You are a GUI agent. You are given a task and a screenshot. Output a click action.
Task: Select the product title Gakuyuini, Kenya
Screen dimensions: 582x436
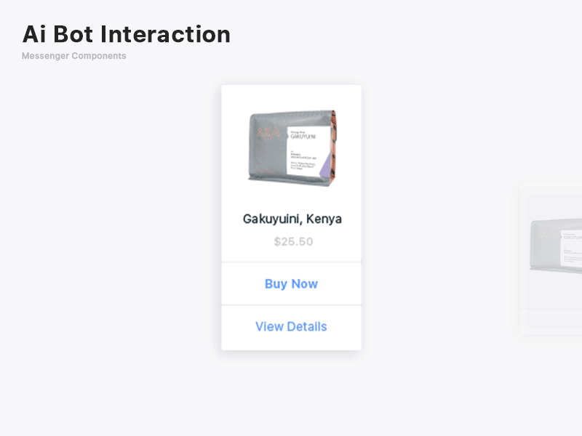click(x=291, y=218)
